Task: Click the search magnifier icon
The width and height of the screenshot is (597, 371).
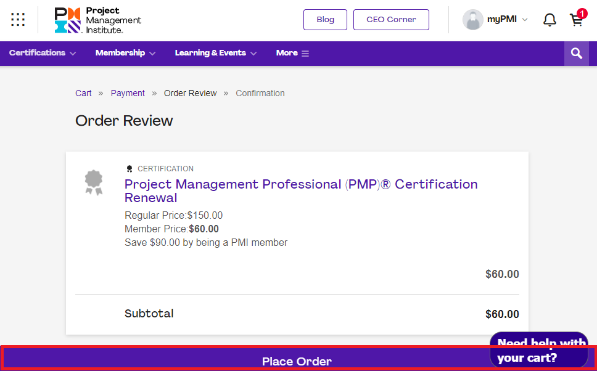Action: point(577,54)
